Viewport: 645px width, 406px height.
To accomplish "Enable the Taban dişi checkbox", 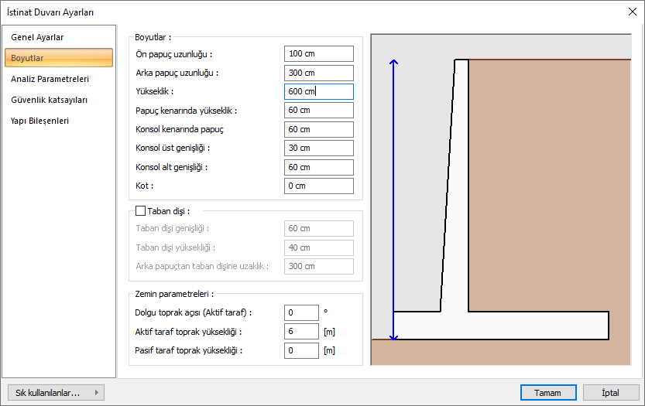I will coord(140,210).
